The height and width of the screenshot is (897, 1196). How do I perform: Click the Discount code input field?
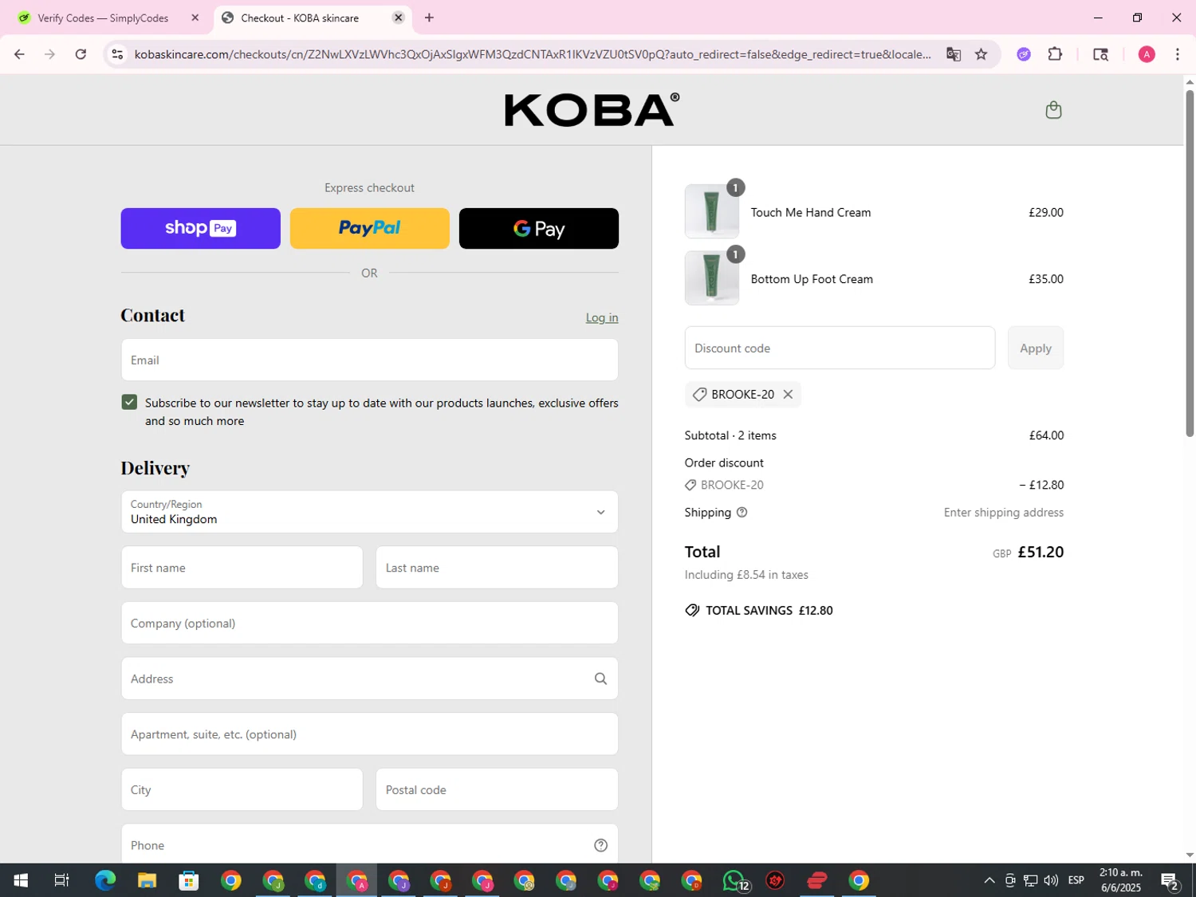pos(840,348)
